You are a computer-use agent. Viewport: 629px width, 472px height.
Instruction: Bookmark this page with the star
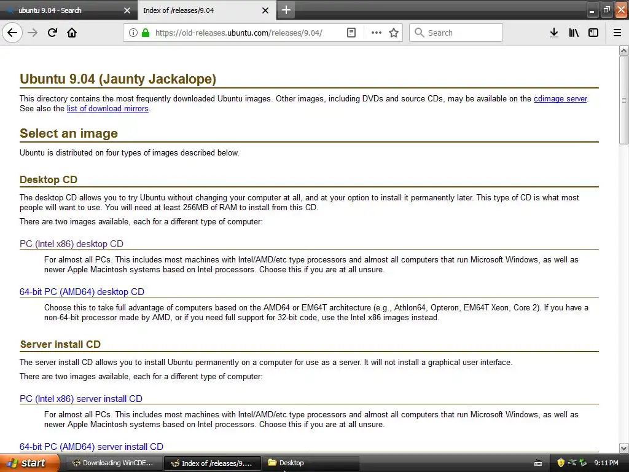tap(394, 33)
